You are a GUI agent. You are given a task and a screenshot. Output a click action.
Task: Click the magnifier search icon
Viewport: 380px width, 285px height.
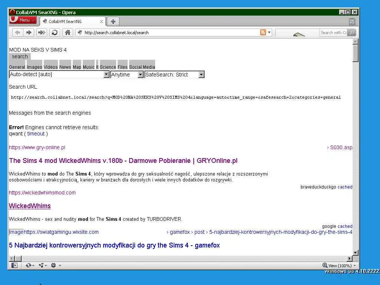352,32
